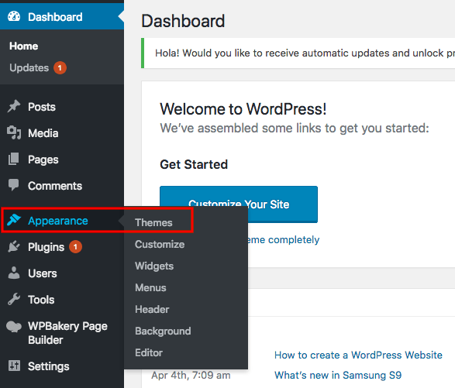The width and height of the screenshot is (455, 388).
Task: Click the Posts pushpin icon
Action: point(14,106)
